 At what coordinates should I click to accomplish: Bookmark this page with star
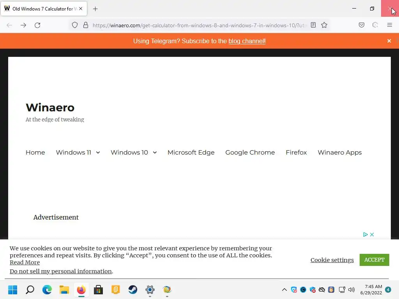coord(324,25)
